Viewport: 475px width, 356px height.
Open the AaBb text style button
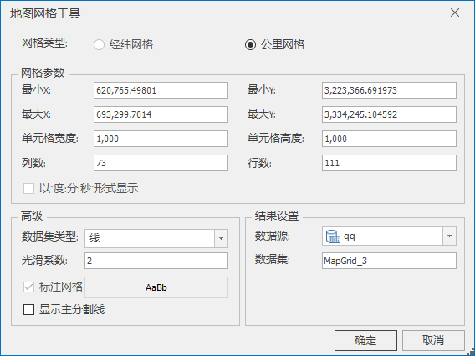tap(156, 287)
